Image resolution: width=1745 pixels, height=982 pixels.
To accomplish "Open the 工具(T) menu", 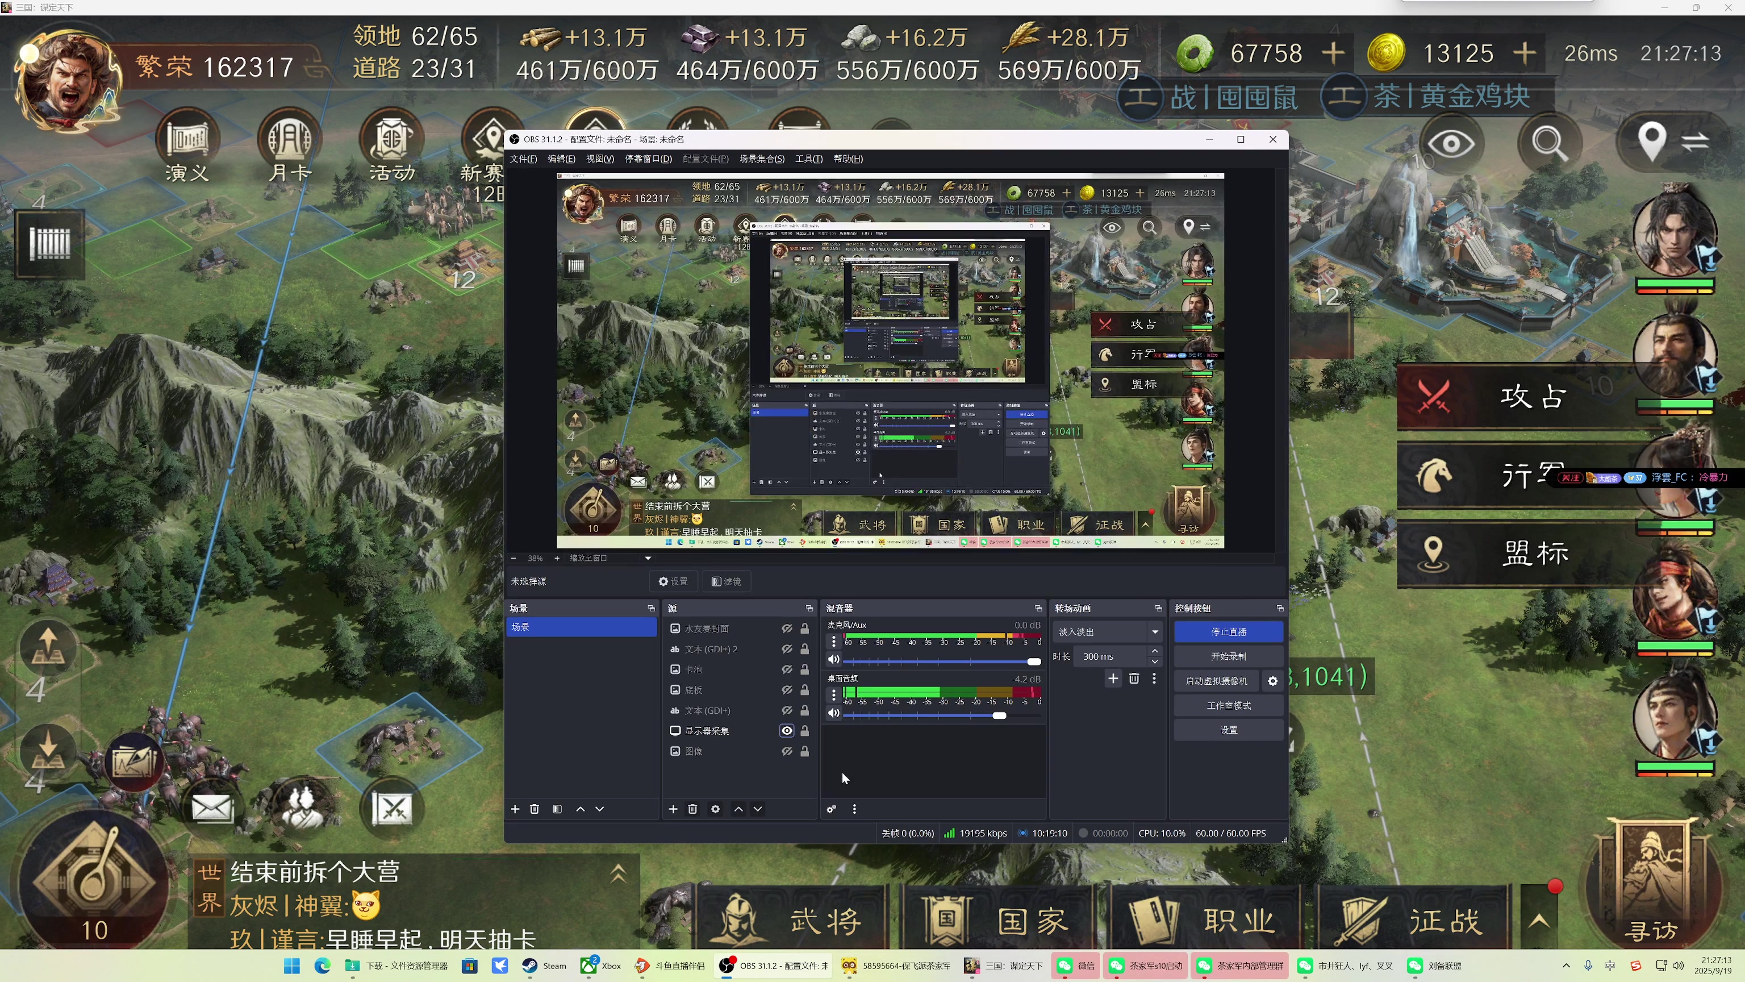I will click(x=808, y=159).
